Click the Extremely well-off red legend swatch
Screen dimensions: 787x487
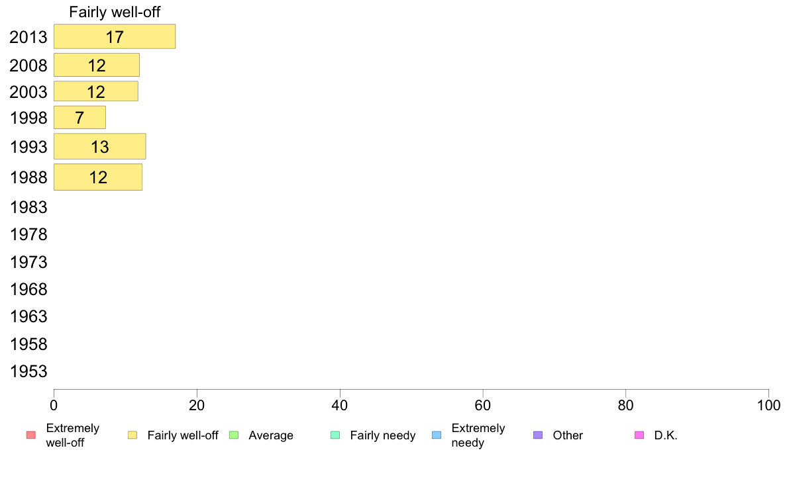pos(31,435)
